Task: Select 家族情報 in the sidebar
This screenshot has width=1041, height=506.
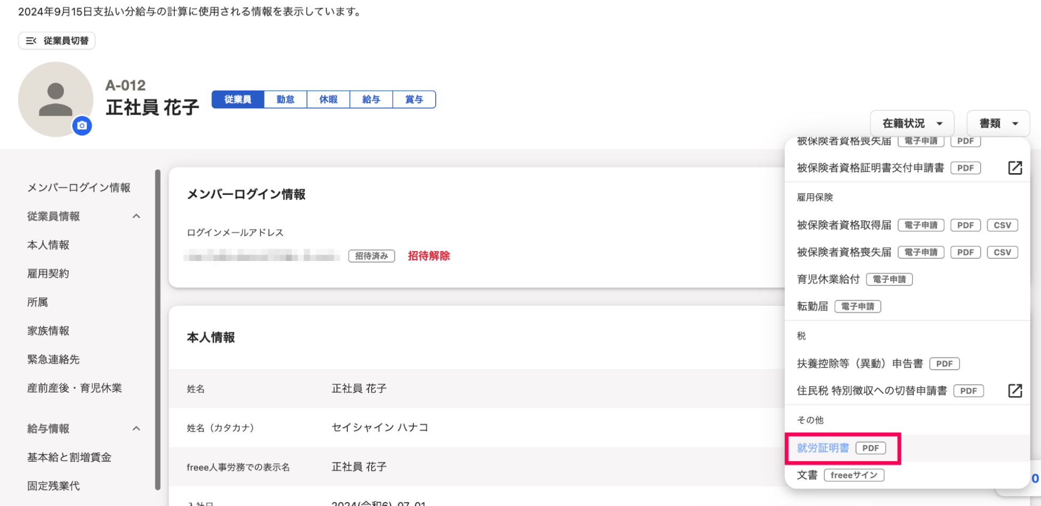Action: tap(48, 331)
